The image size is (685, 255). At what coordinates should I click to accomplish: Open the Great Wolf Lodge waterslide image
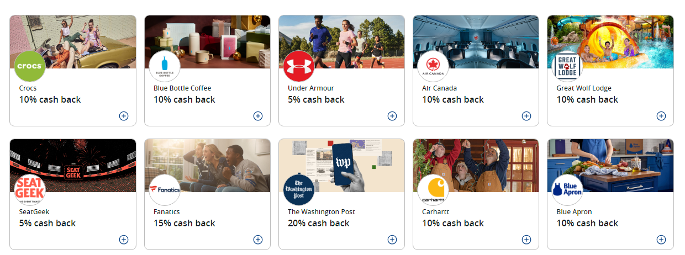tap(610, 42)
